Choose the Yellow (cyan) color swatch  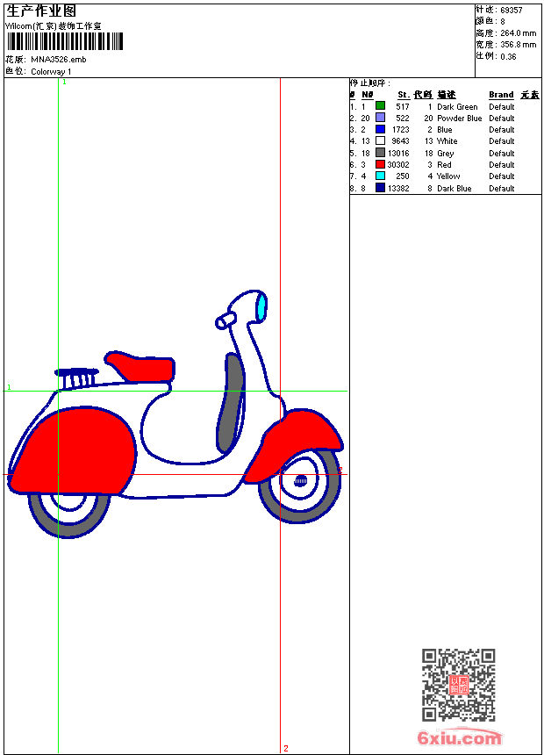[x=380, y=176]
